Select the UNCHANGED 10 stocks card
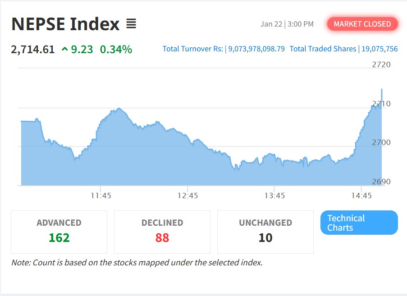Screen dimensions: 407x296 pyautogui.click(x=265, y=232)
